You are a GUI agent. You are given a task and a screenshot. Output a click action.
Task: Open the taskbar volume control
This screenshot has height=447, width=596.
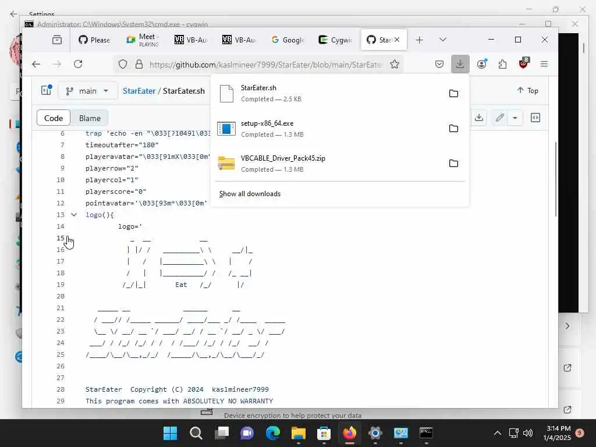coord(527,433)
